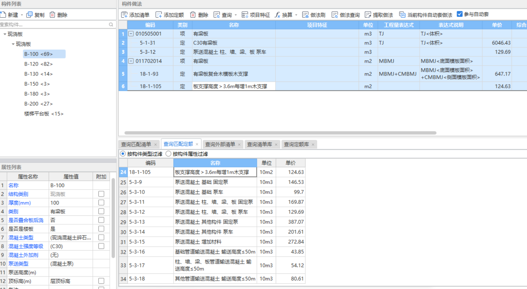This screenshot has width=527, height=289.
Task: Close the 查询清单库 tab
Action: (x=276, y=144)
